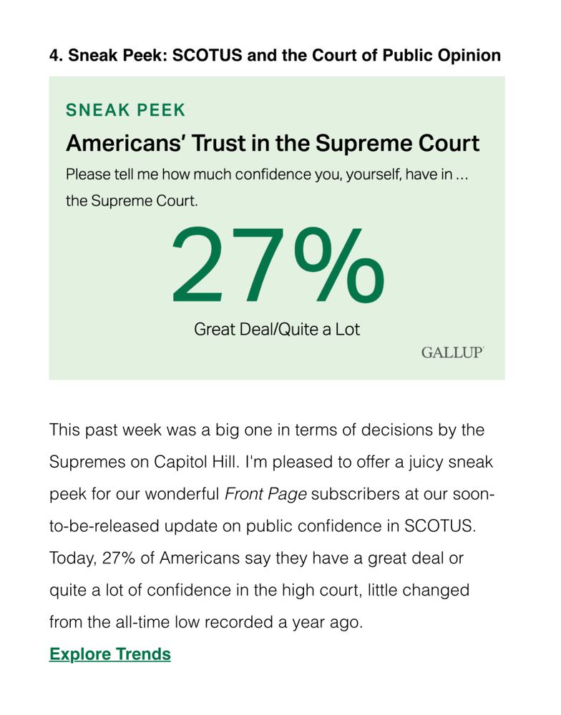
Task: Click the Americans' Trust in the Supreme Court title
Action: (273, 143)
